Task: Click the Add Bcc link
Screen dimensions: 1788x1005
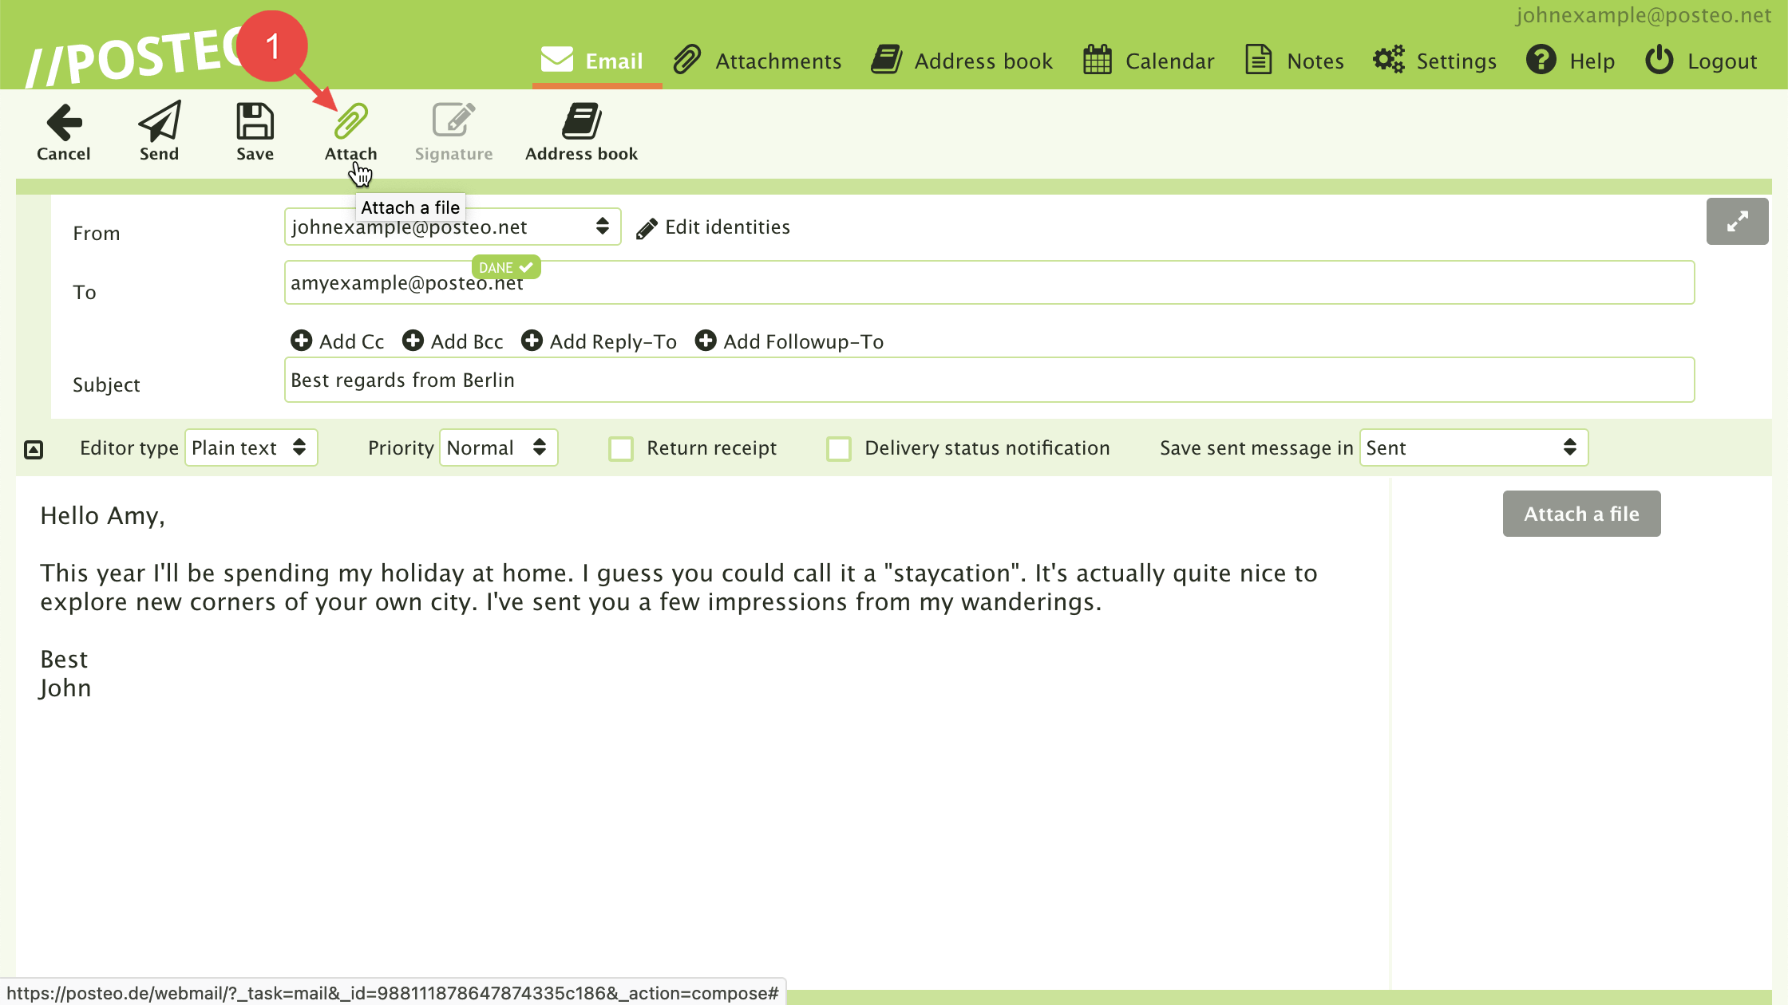Action: click(x=453, y=341)
